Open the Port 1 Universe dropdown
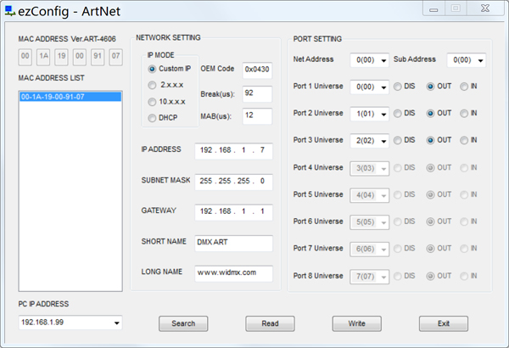This screenshot has width=509, height=348. tap(369, 87)
